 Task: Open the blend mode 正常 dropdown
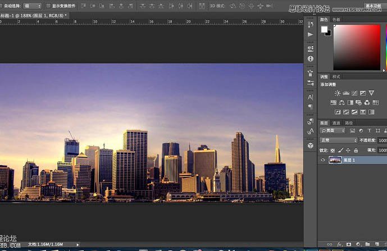coord(338,140)
